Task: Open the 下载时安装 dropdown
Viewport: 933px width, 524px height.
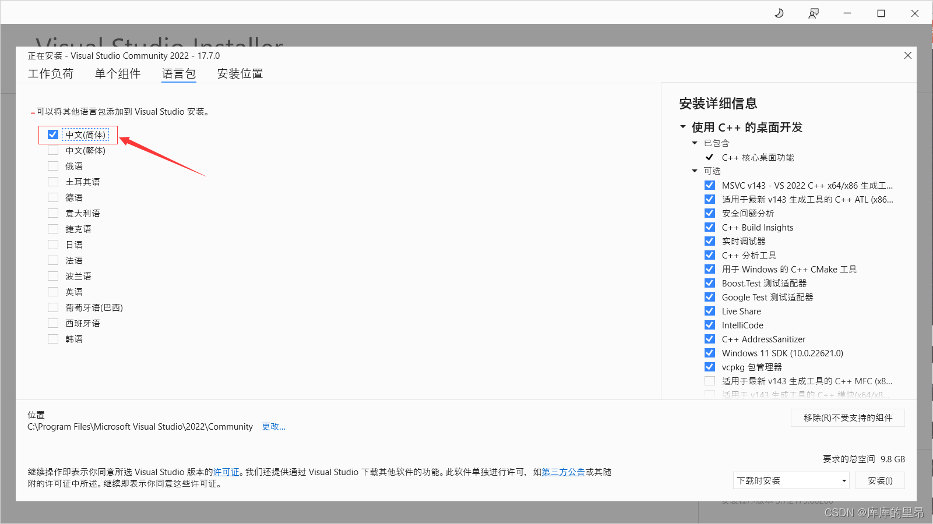Action: [x=791, y=480]
